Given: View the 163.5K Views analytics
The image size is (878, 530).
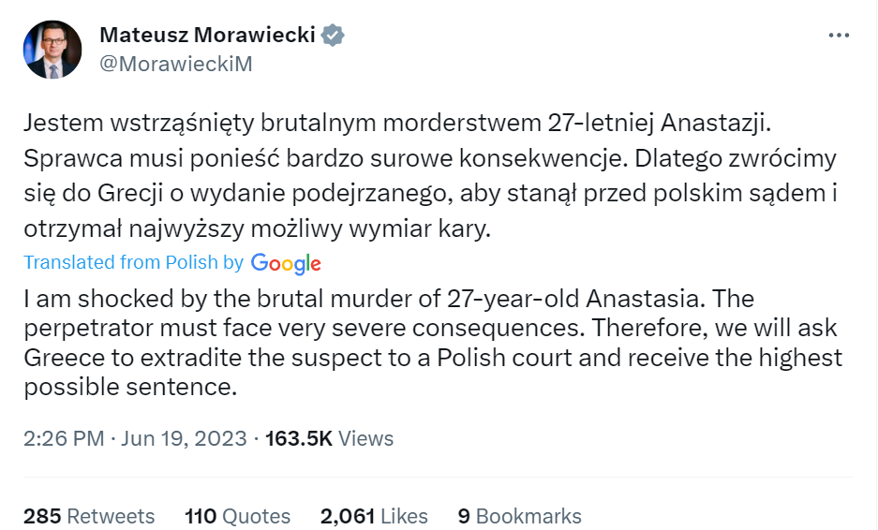Looking at the screenshot, I should (330, 438).
